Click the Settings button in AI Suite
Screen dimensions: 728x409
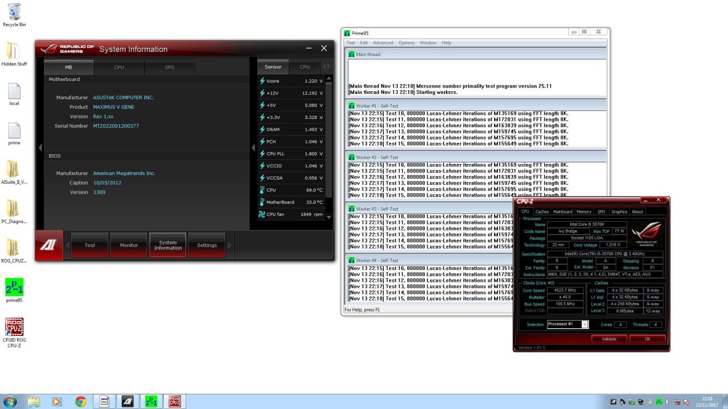point(207,245)
